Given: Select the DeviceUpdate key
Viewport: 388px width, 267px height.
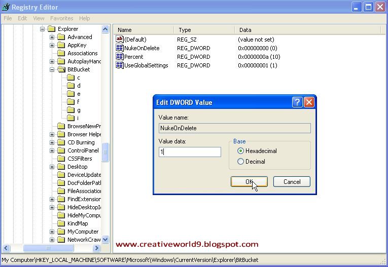Looking at the screenshot, I should (84, 175).
